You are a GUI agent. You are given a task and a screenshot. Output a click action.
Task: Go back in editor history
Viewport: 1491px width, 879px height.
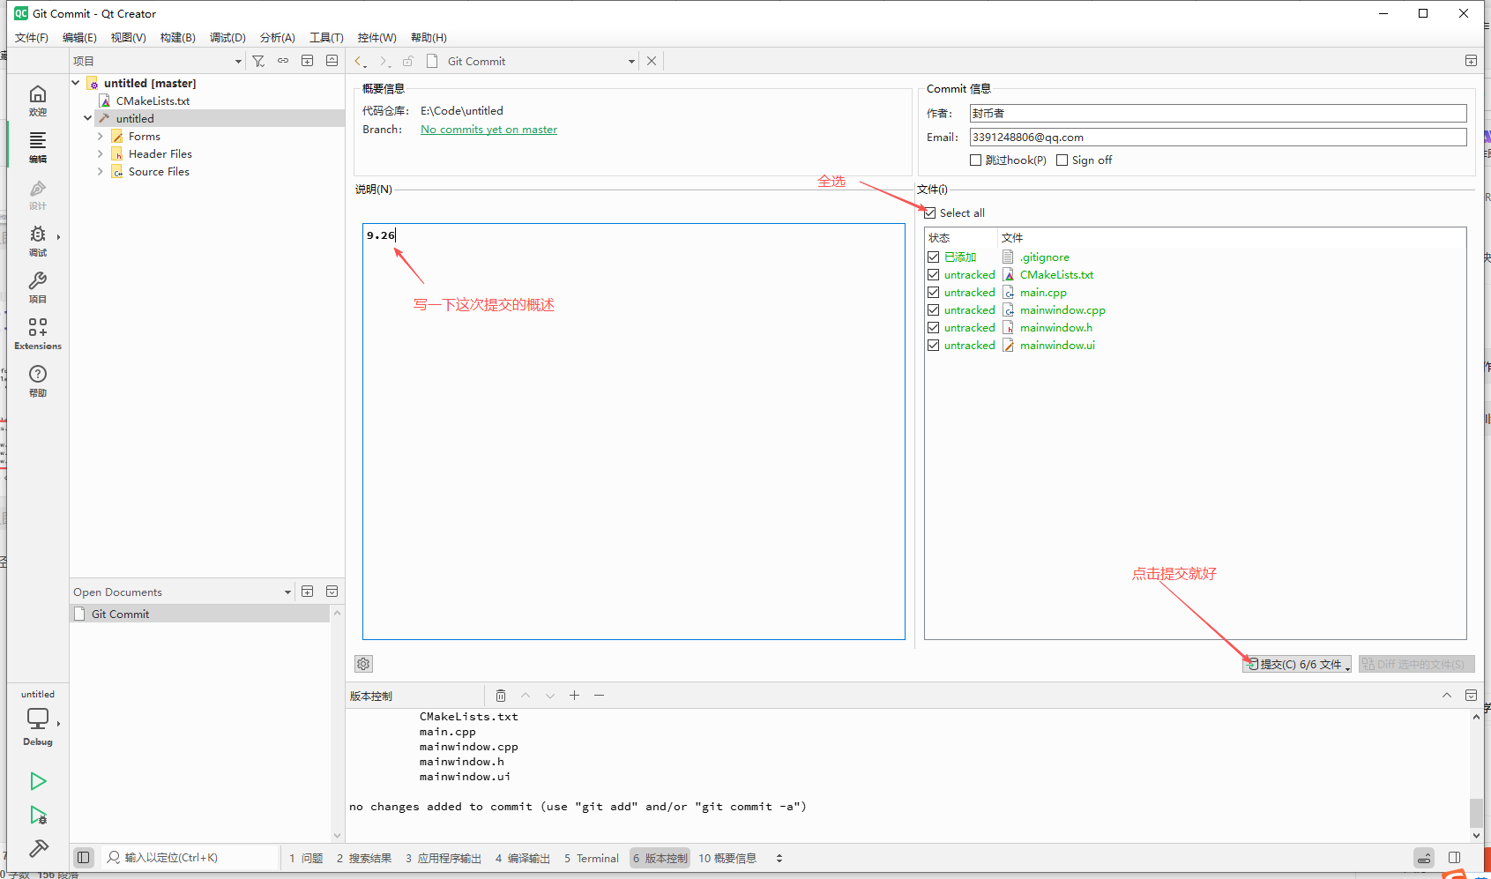tap(359, 61)
